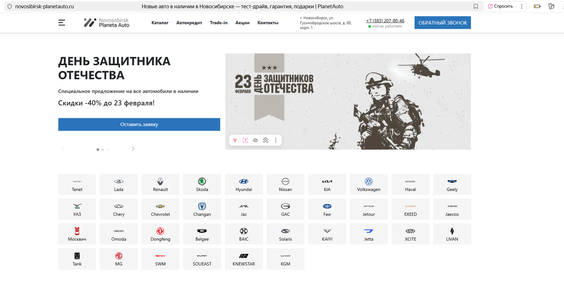The height and width of the screenshot is (282, 564).
Task: Recognize text with pink T icon on banner
Action: click(x=245, y=140)
